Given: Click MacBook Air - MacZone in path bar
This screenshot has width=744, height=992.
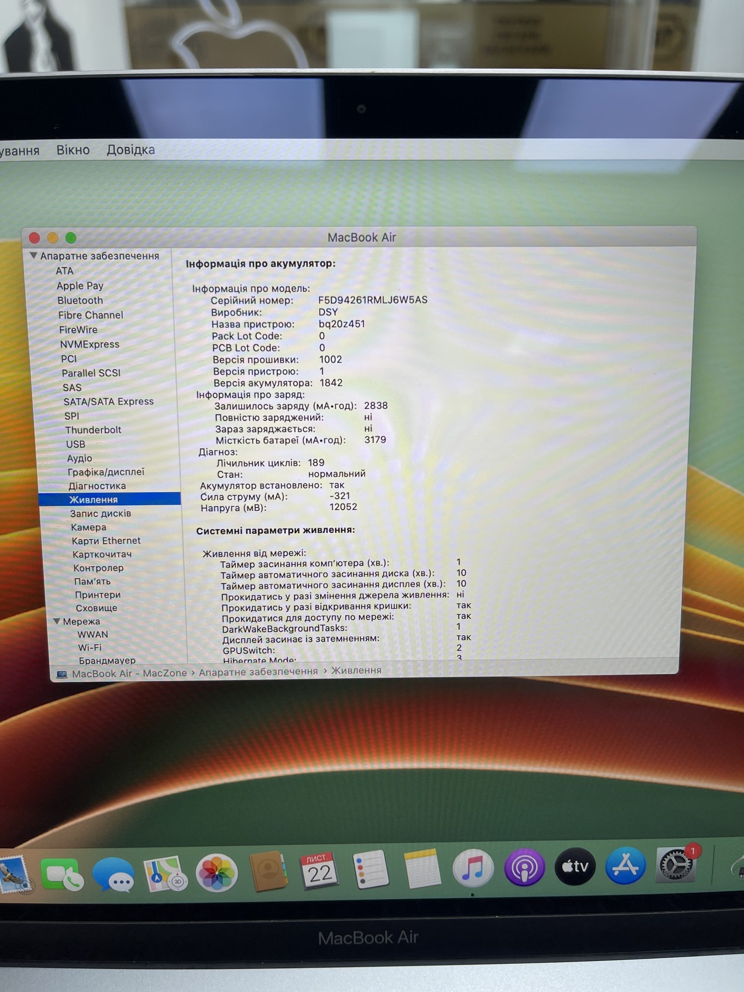Looking at the screenshot, I should tap(129, 673).
